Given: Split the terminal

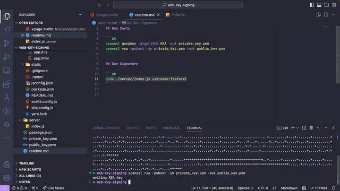Looking at the screenshot, I should 304,128.
